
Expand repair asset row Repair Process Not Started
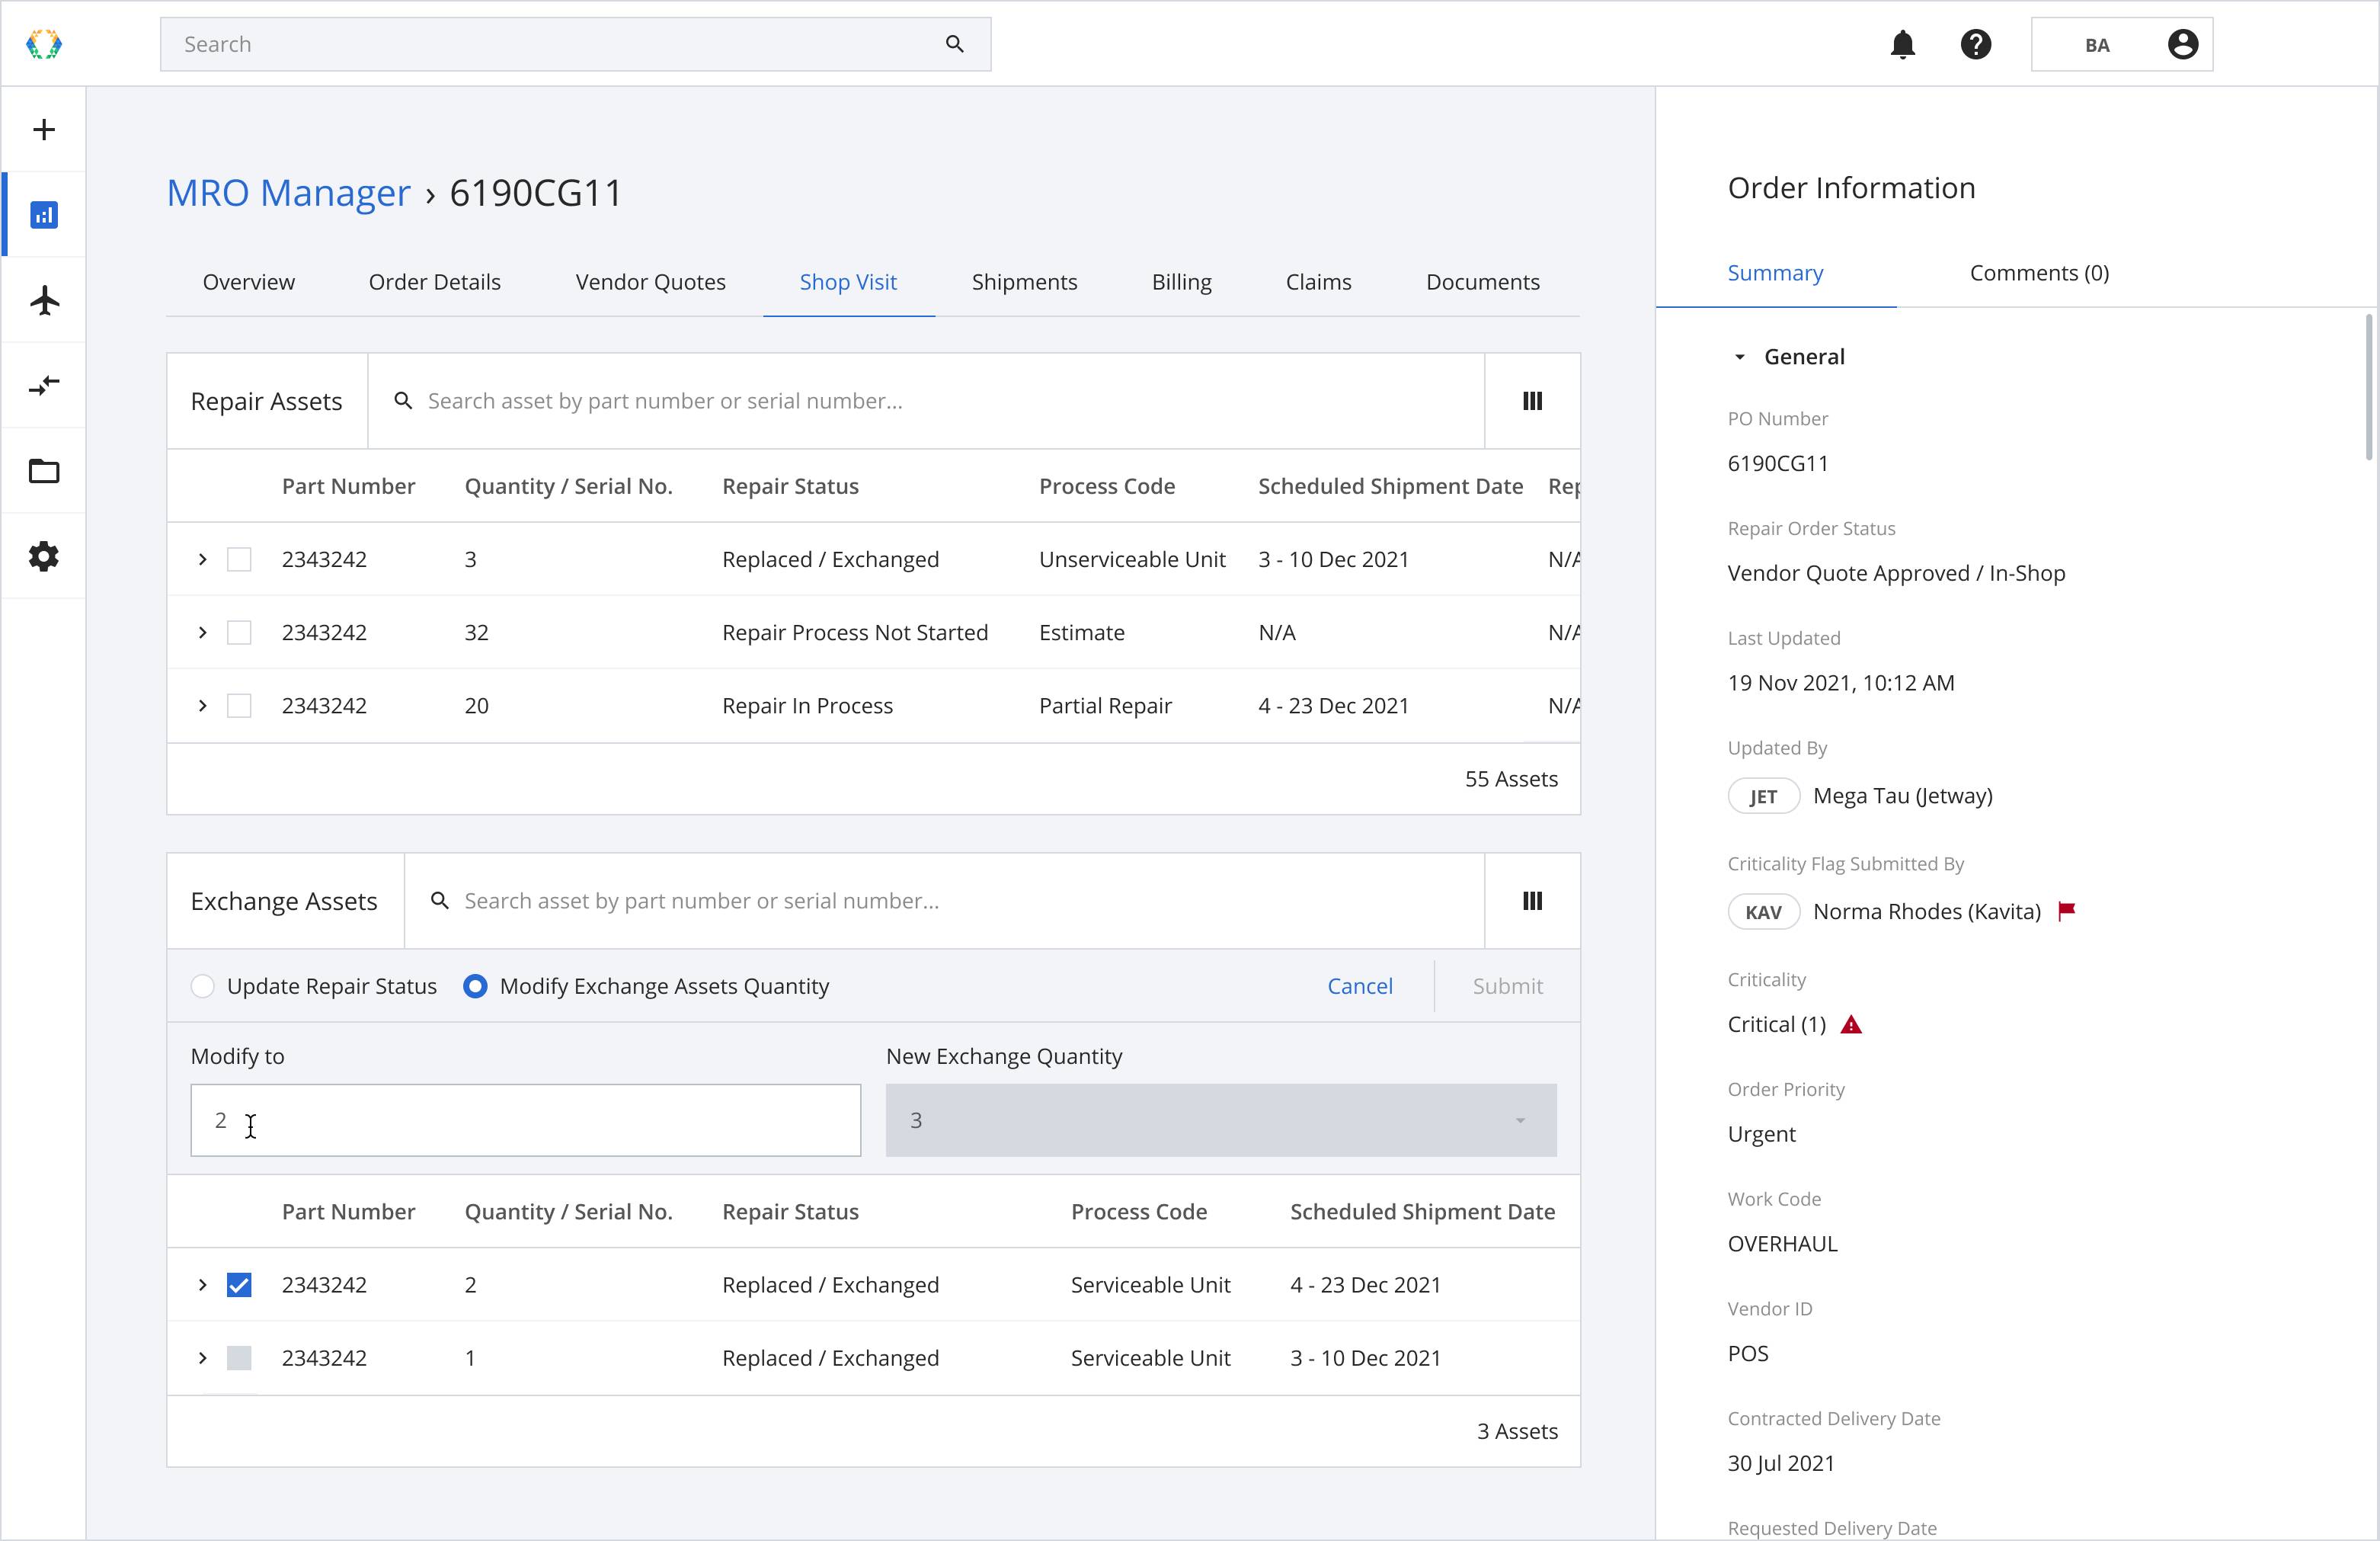[203, 633]
